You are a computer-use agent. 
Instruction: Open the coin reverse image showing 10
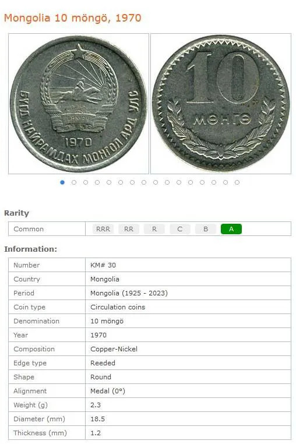coord(221,104)
